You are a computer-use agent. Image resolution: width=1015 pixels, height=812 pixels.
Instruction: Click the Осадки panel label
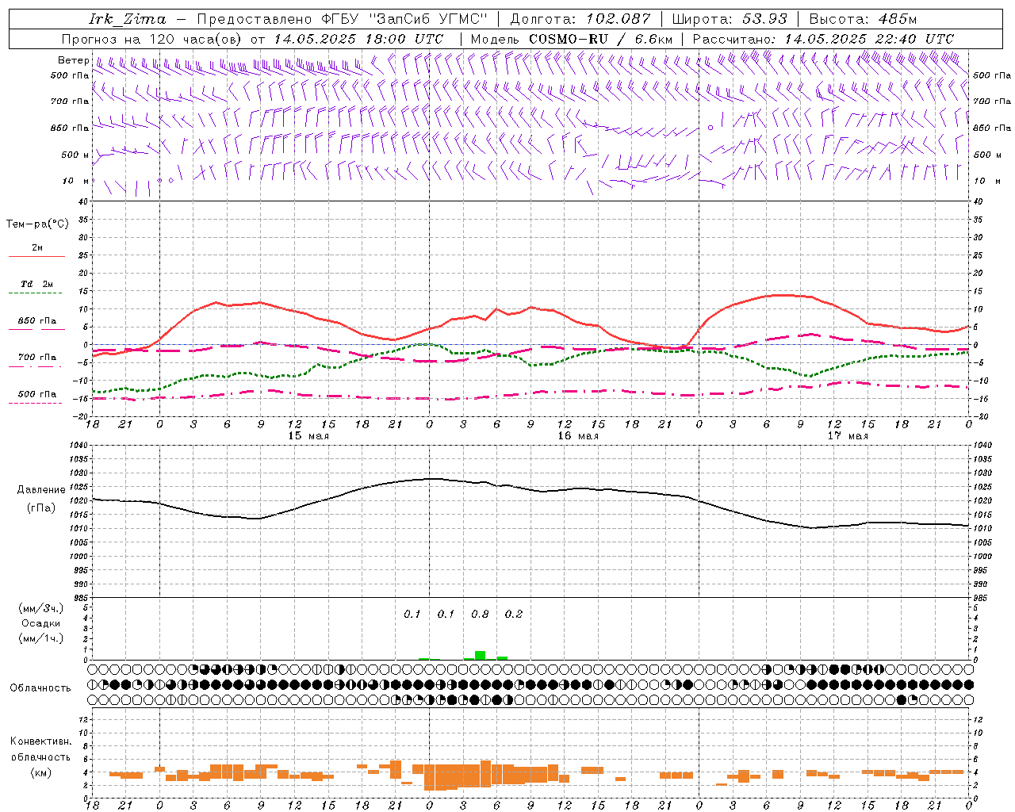pos(40,623)
